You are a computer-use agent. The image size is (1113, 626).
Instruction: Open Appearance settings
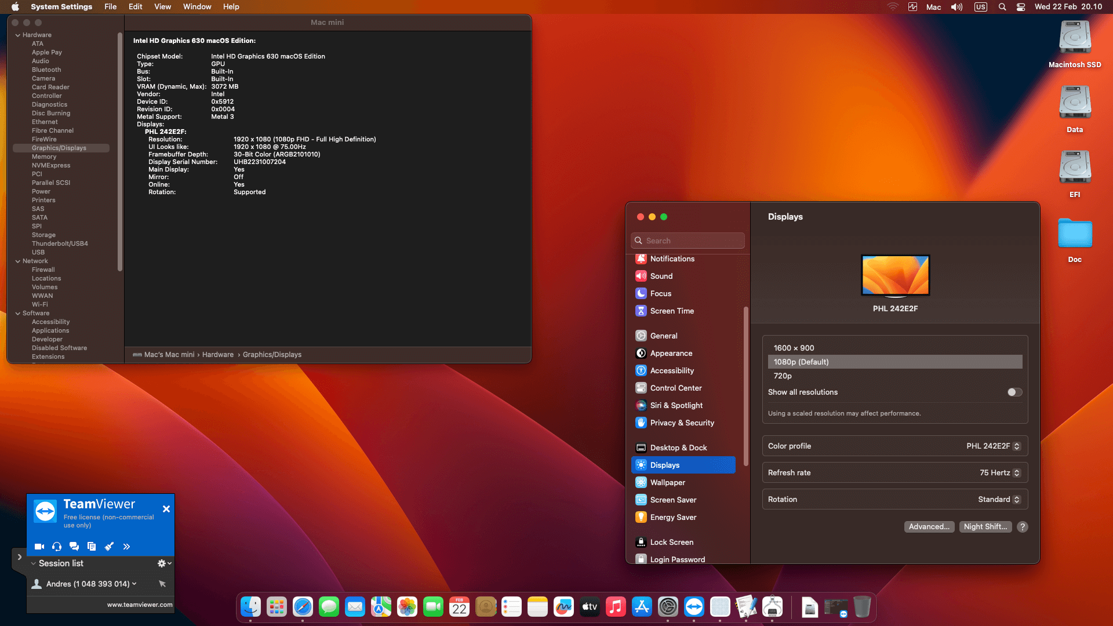[683, 354]
